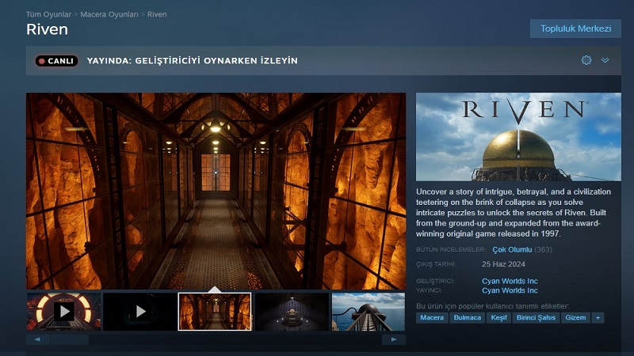634x356 pixels.
Task: Collapse the live broadcast banner chevron
Action: [605, 60]
